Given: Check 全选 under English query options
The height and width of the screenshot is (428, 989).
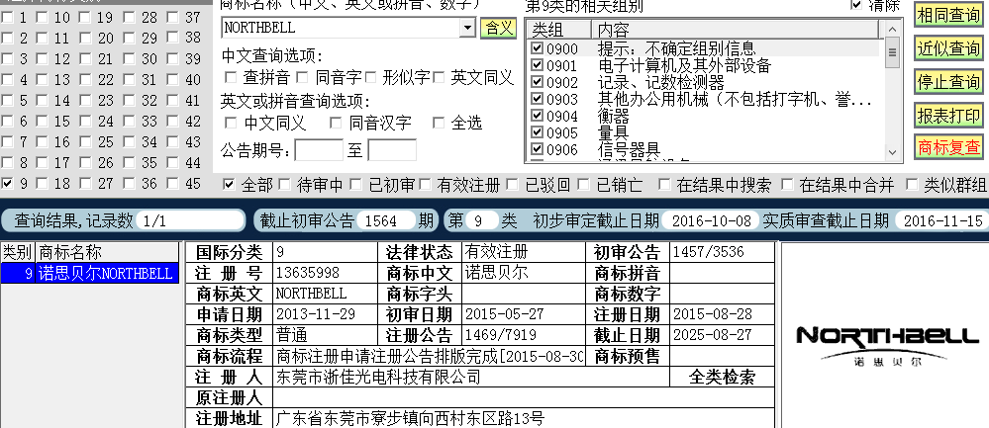Looking at the screenshot, I should [439, 123].
